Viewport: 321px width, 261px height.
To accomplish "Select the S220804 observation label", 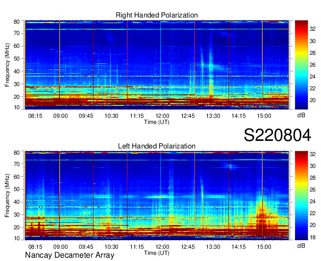I will (278, 135).
